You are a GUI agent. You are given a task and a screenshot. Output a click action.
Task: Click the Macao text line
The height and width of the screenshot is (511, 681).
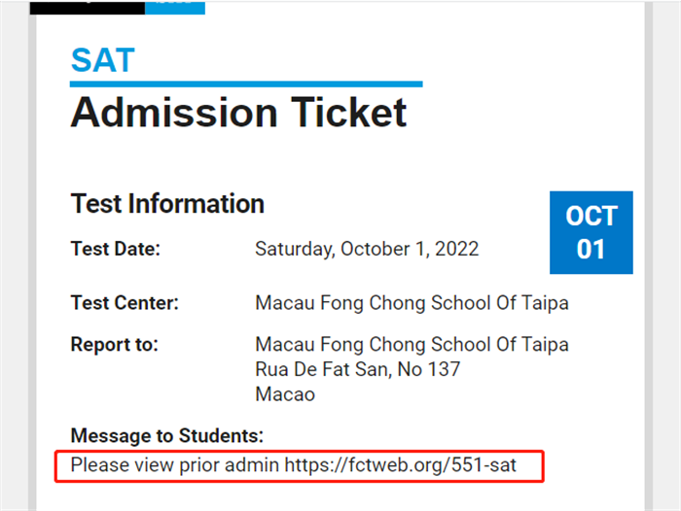285,394
